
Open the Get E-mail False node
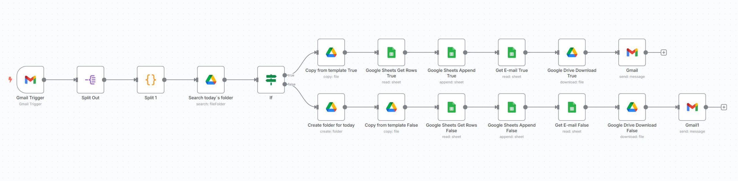[x=572, y=107]
